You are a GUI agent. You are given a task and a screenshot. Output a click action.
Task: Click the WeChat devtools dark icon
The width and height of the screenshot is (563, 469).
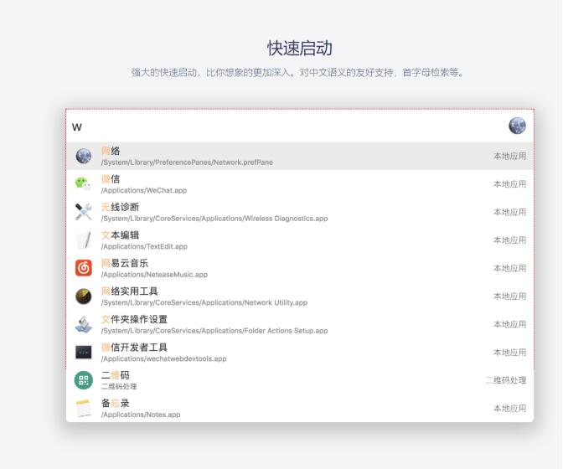tap(84, 353)
